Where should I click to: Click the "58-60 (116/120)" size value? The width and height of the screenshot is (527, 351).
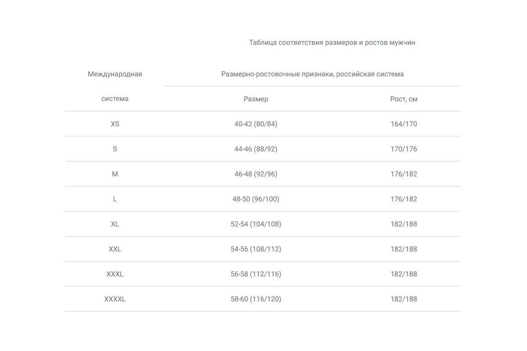click(x=256, y=299)
